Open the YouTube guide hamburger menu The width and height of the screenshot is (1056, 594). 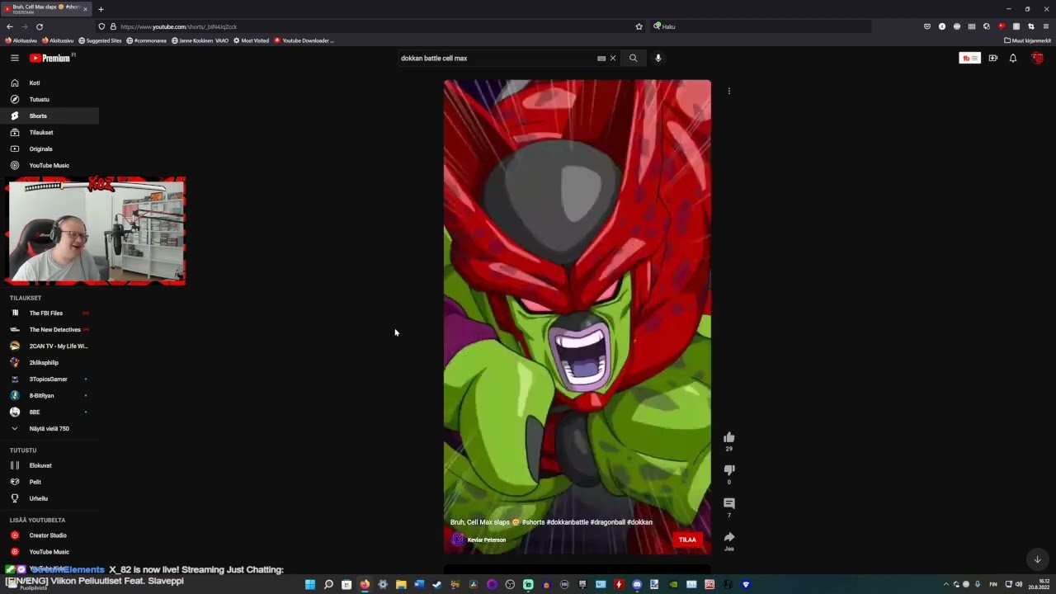tap(14, 58)
